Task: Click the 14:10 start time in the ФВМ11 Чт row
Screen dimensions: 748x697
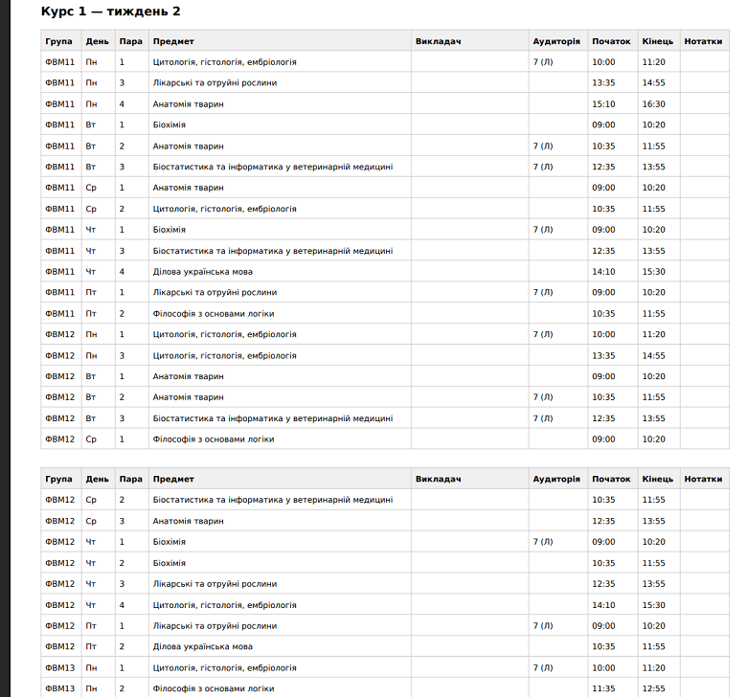Action: tap(603, 272)
